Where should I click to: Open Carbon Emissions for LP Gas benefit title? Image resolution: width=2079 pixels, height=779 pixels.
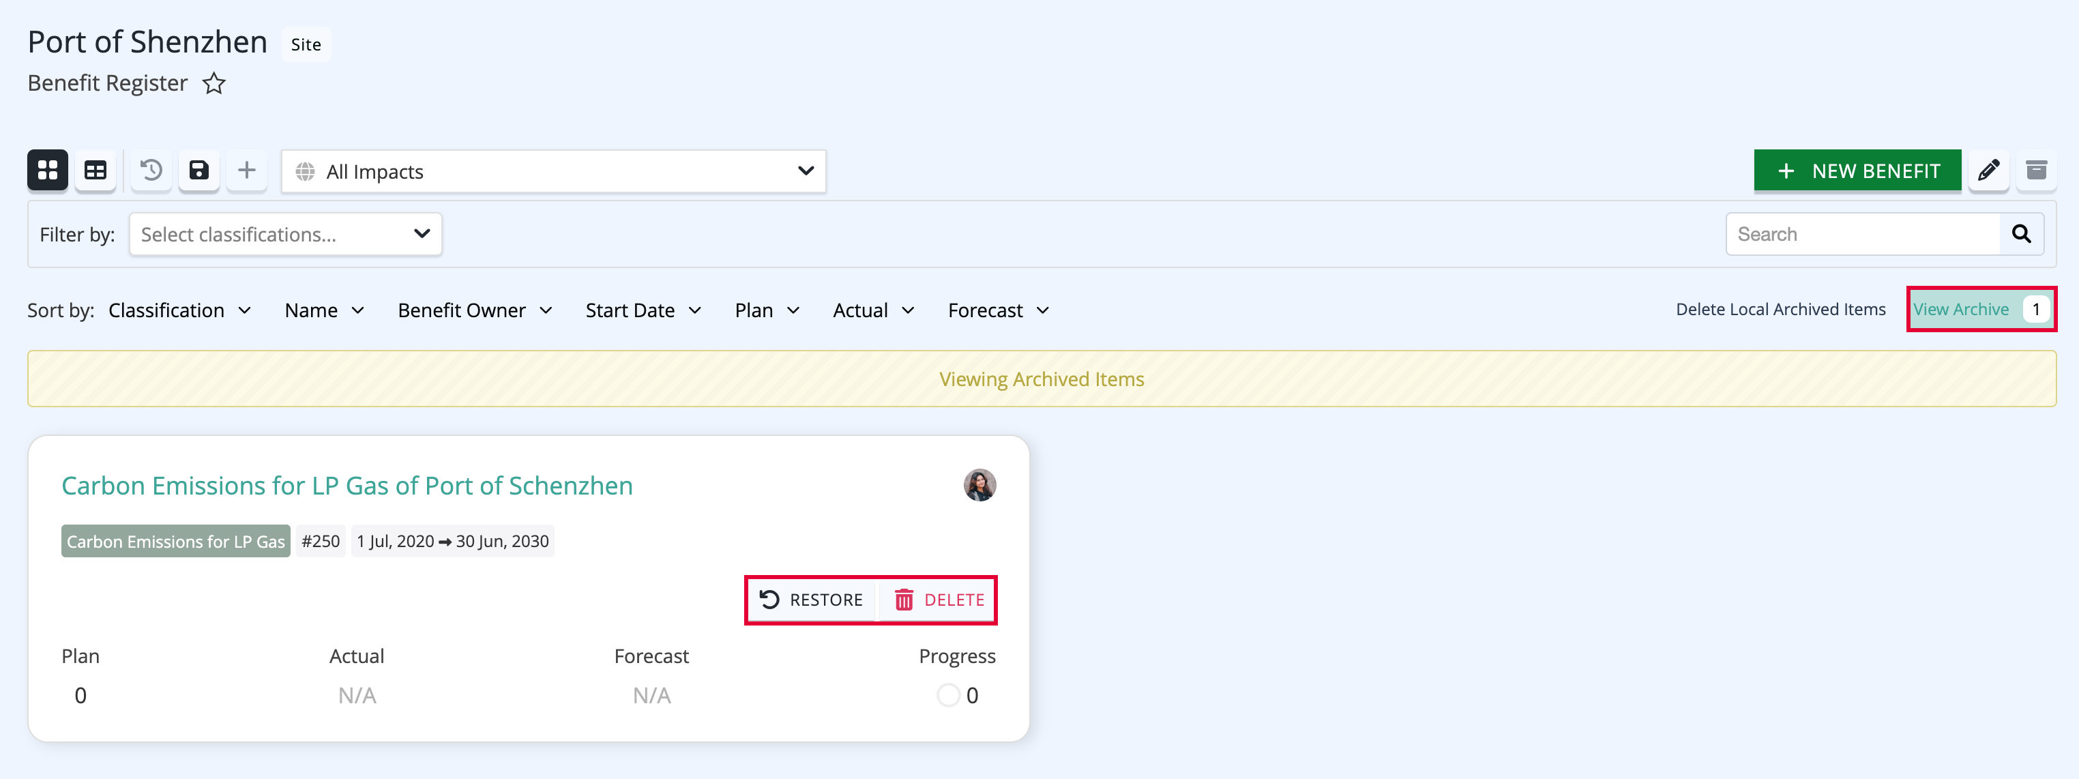[x=347, y=486]
